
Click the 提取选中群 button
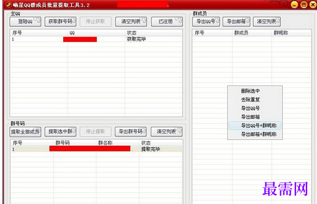(60, 132)
